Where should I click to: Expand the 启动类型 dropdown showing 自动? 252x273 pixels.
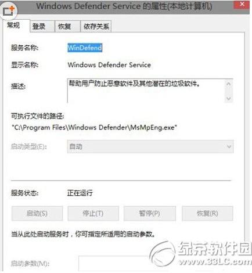(x=150, y=146)
